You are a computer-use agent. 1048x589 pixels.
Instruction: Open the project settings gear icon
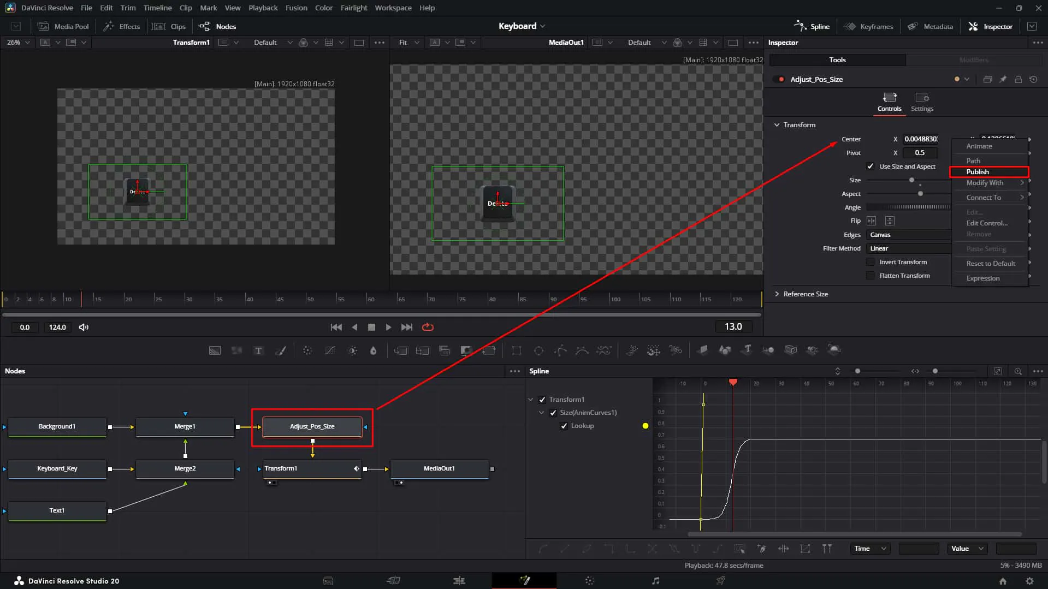1029,581
